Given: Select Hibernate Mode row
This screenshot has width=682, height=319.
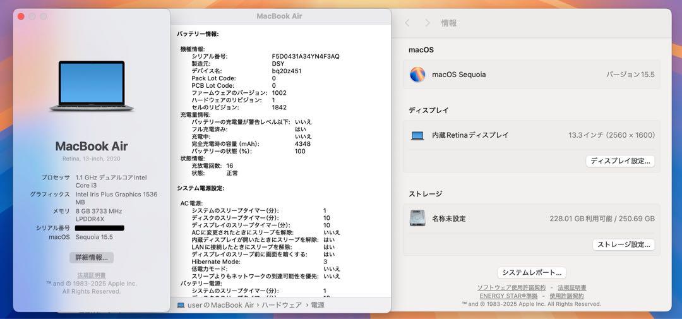Looking at the screenshot, I should (x=260, y=262).
